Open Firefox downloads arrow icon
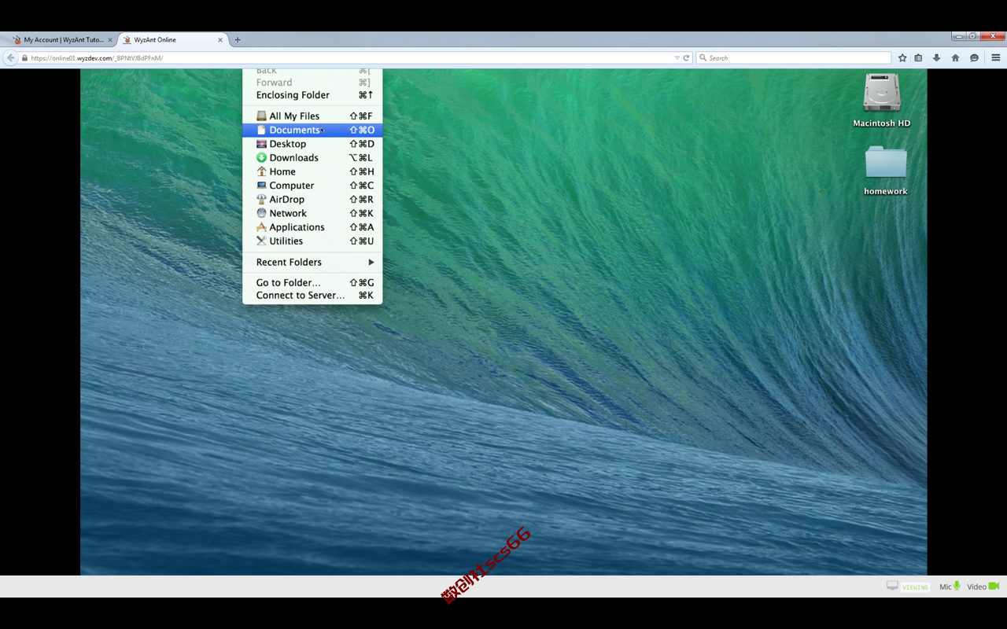This screenshot has width=1007, height=629. coord(936,58)
